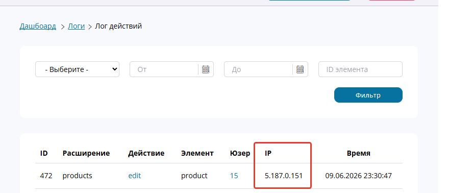
Task: Open user 15 link
Action: pos(234,176)
